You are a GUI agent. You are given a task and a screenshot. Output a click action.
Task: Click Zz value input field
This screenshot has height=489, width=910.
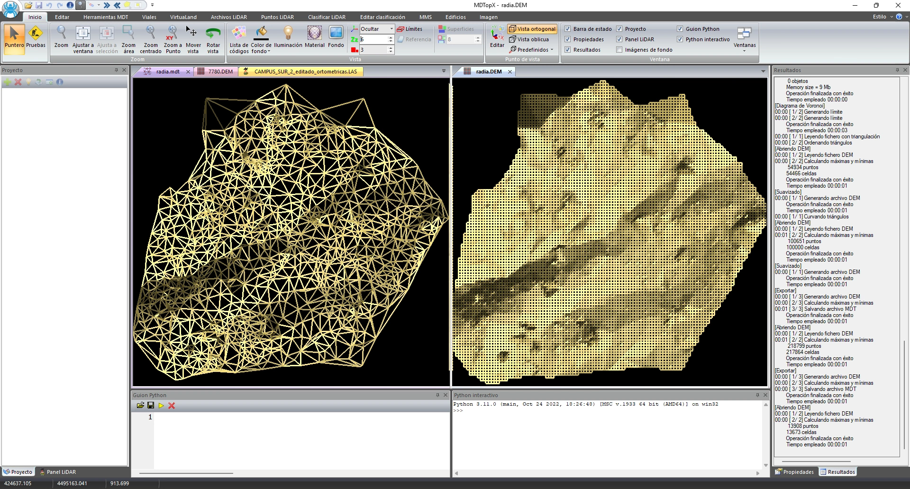click(373, 39)
